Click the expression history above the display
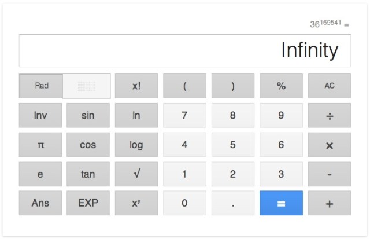The height and width of the screenshot is (239, 370). pos(330,24)
